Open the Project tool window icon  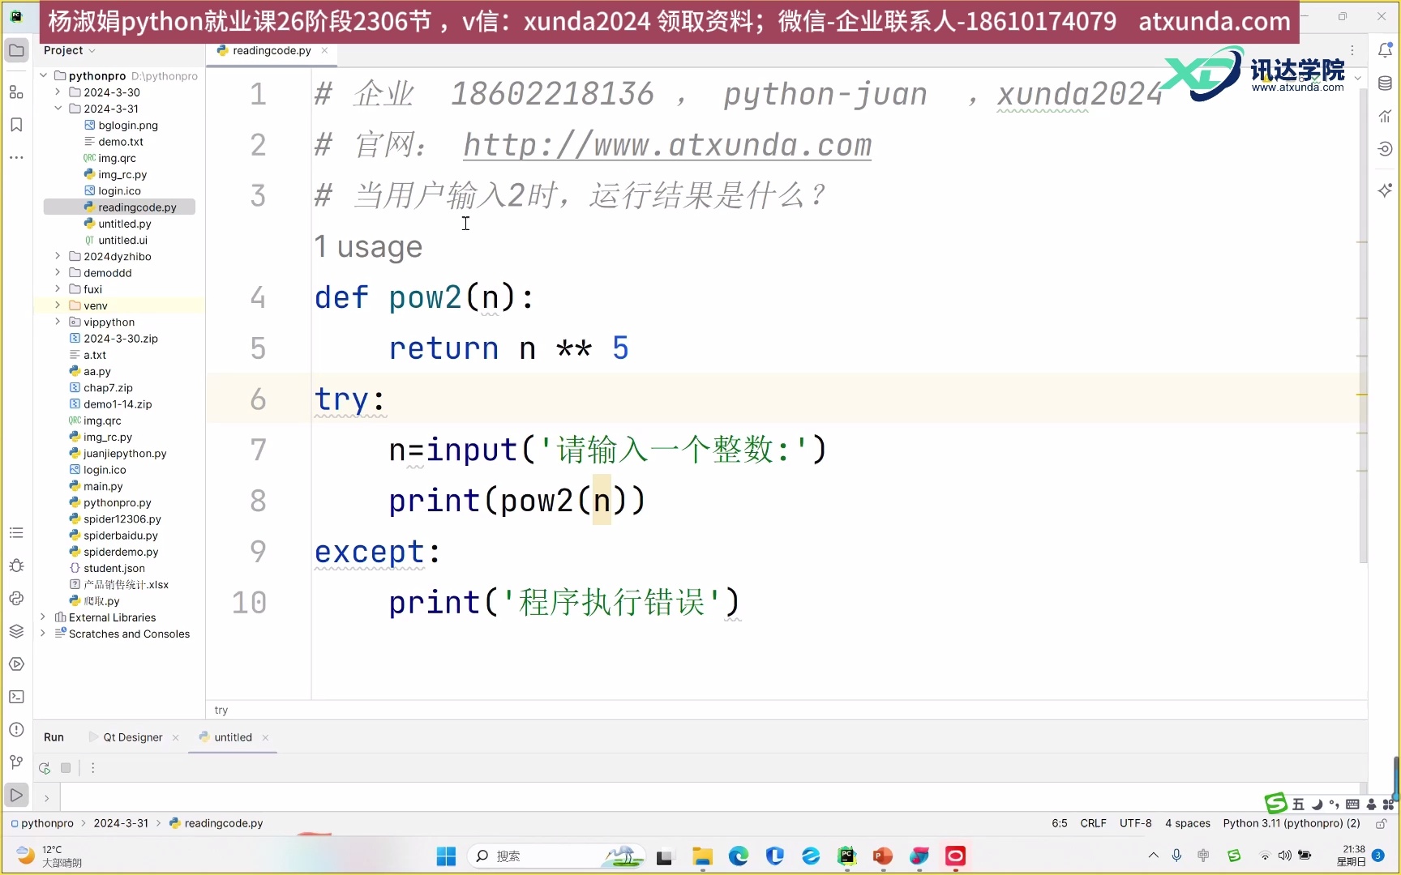click(16, 50)
